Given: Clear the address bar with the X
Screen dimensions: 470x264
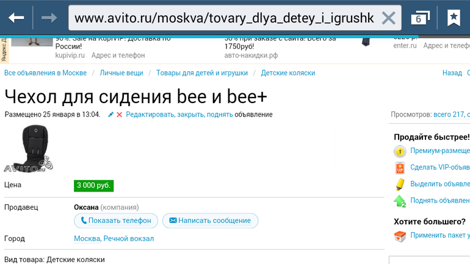Looking at the screenshot, I should [x=388, y=18].
